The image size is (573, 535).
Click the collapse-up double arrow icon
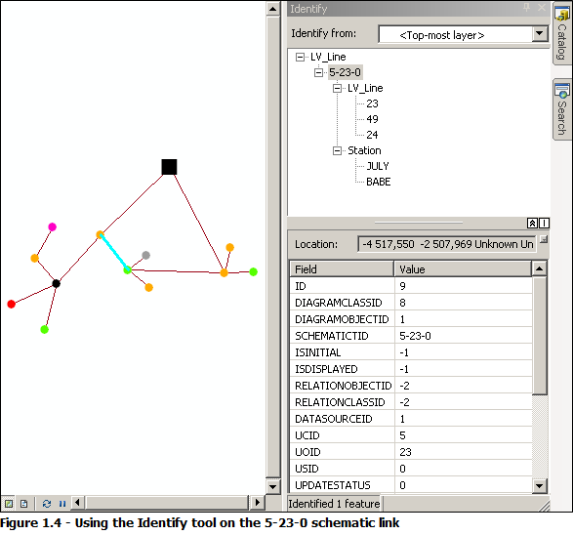[x=532, y=223]
